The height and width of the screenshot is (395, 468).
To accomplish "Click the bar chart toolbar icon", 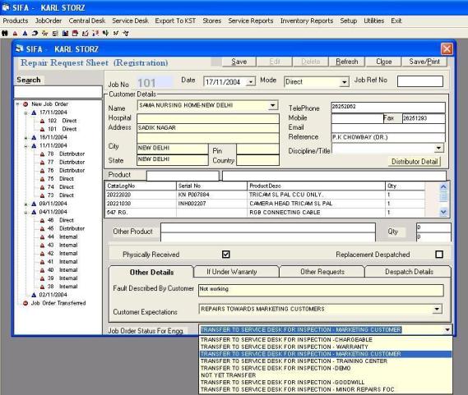I will click(x=65, y=33).
